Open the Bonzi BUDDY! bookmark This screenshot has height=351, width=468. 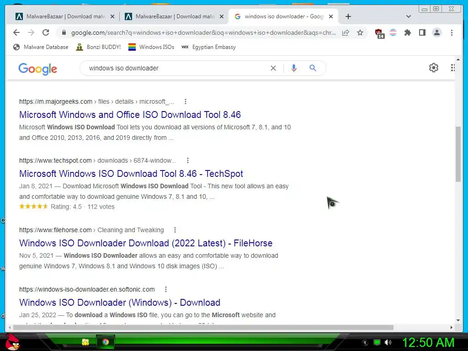pos(98,47)
